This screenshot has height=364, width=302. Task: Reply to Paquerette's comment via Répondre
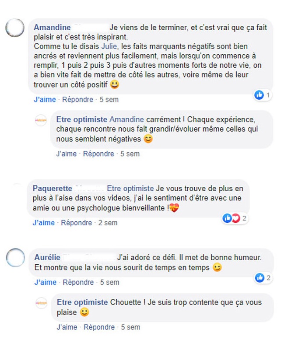77,223
